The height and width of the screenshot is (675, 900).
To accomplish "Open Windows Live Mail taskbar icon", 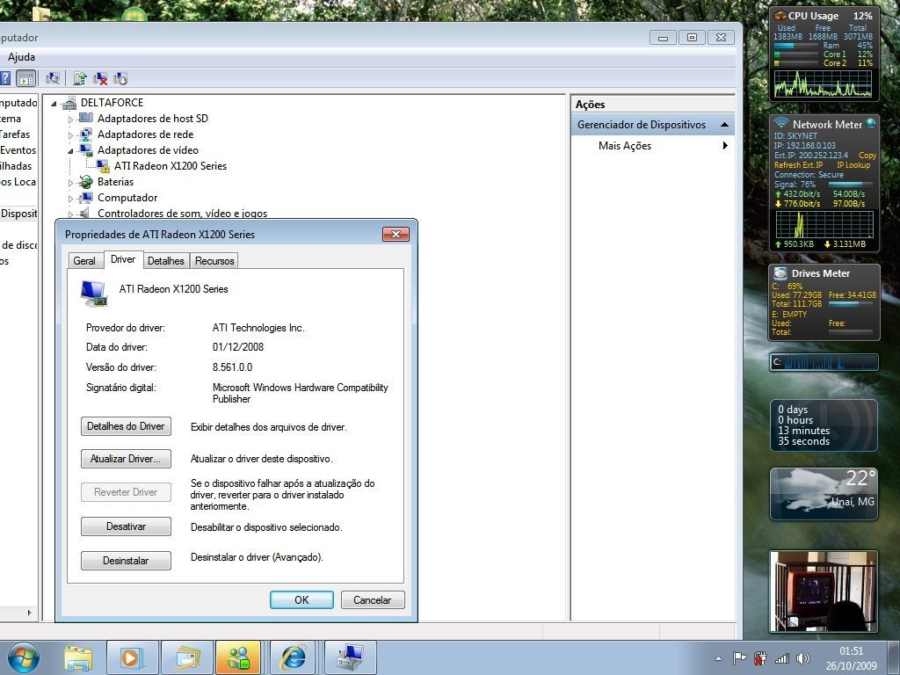I will click(x=186, y=657).
